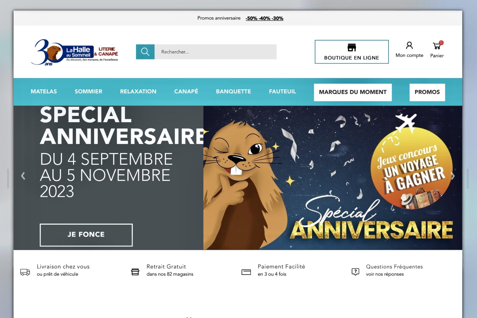Click the store Retrait Gratuit icon
Image resolution: width=477 pixels, height=318 pixels.
click(135, 272)
